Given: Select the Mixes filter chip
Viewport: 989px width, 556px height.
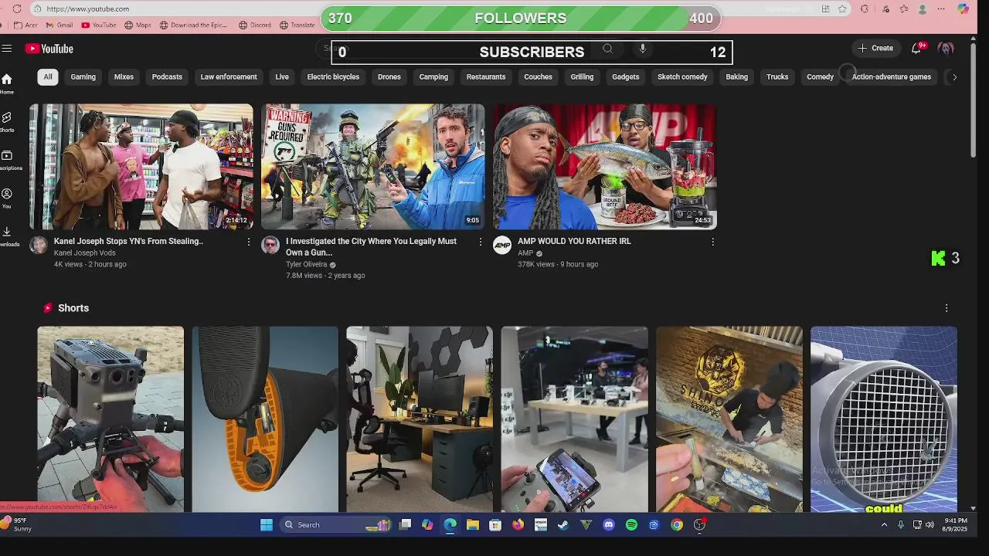Looking at the screenshot, I should click(124, 76).
